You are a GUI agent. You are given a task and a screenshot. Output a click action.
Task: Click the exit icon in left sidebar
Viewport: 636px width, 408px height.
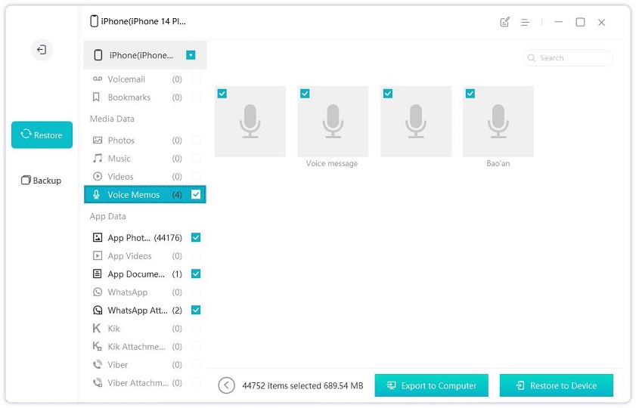coord(42,50)
